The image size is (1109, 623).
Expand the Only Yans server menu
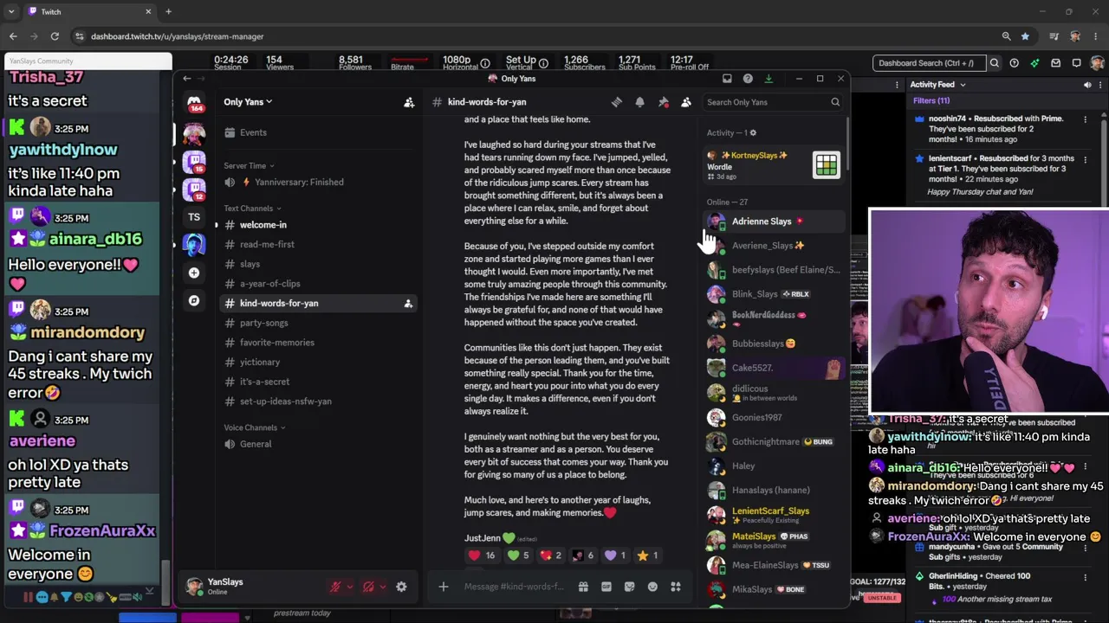click(248, 102)
